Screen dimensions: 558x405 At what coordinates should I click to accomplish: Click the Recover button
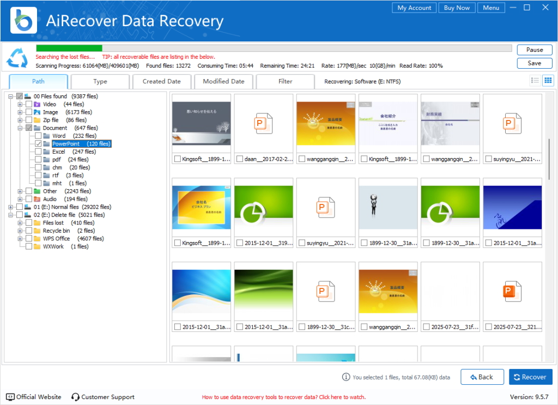click(530, 377)
